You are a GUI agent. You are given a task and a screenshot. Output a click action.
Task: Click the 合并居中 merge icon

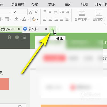[x=82, y=13]
